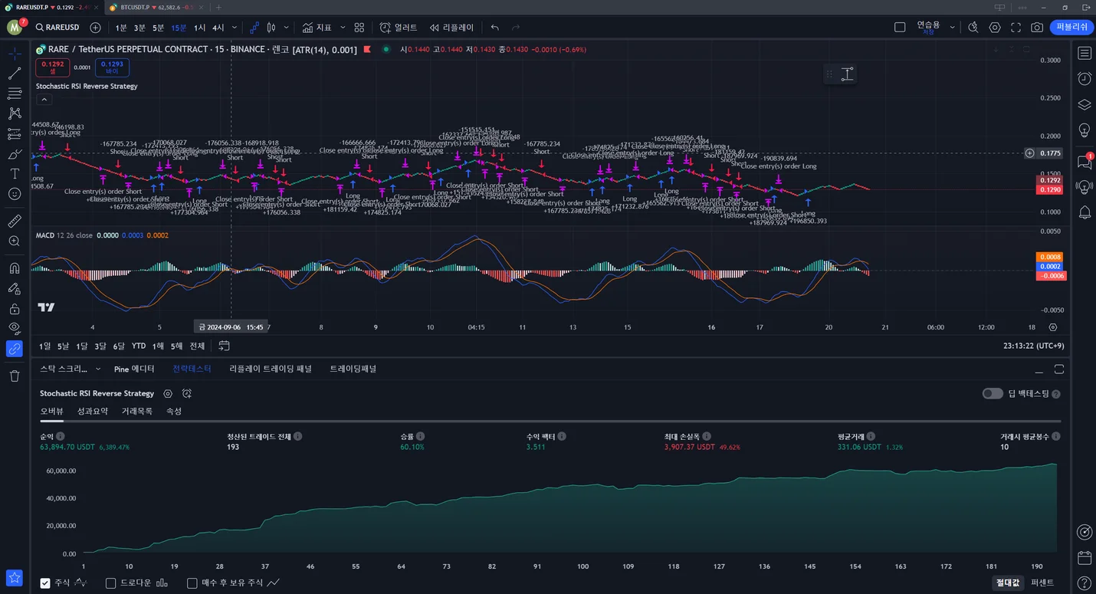Screen dimensions: 1096x594
Task: Toggle stay in drawing mode
Action: pos(15,288)
